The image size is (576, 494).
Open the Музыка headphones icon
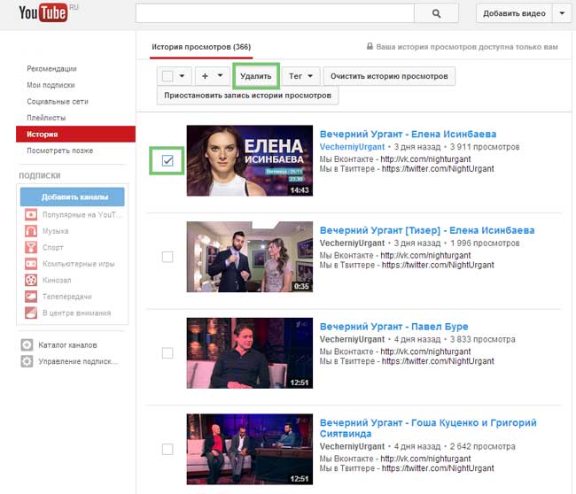[31, 231]
